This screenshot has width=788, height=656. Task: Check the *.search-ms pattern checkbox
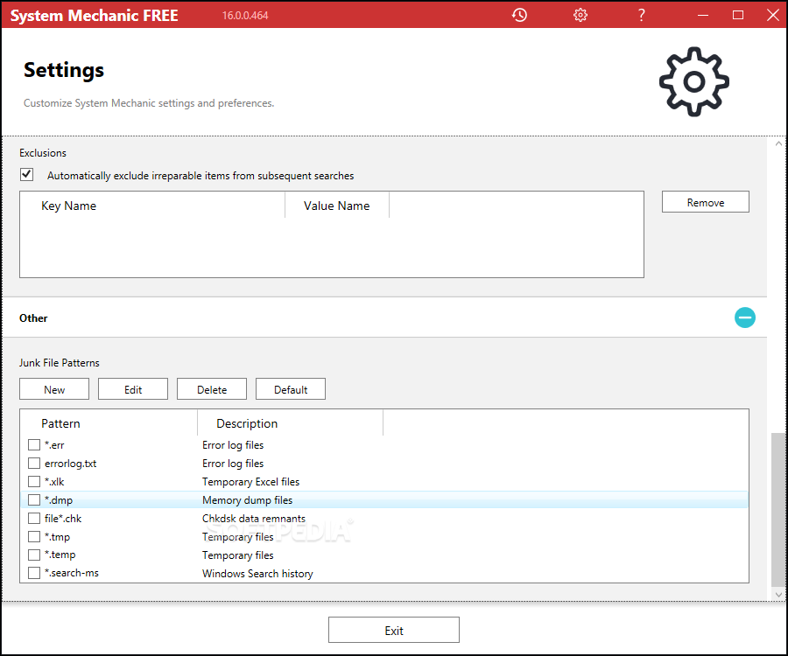pos(34,573)
